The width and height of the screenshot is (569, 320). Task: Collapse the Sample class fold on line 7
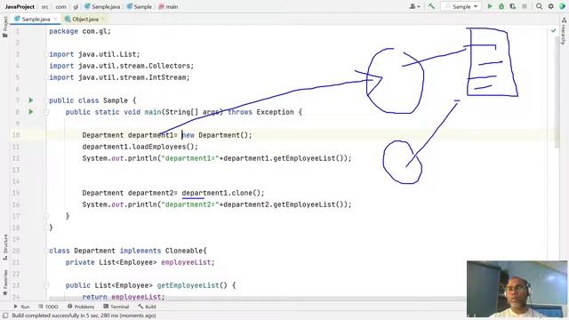coord(46,100)
